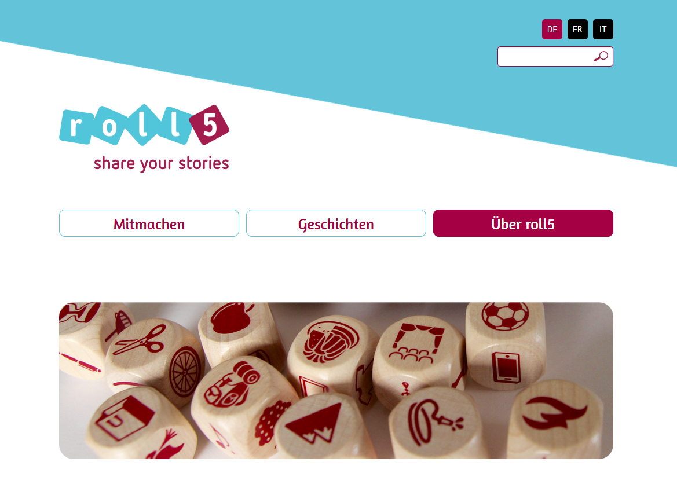Switch language to IT
This screenshot has height=484, width=677.
click(603, 30)
